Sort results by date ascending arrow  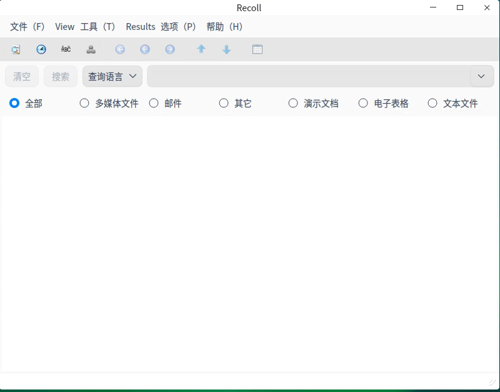point(201,49)
